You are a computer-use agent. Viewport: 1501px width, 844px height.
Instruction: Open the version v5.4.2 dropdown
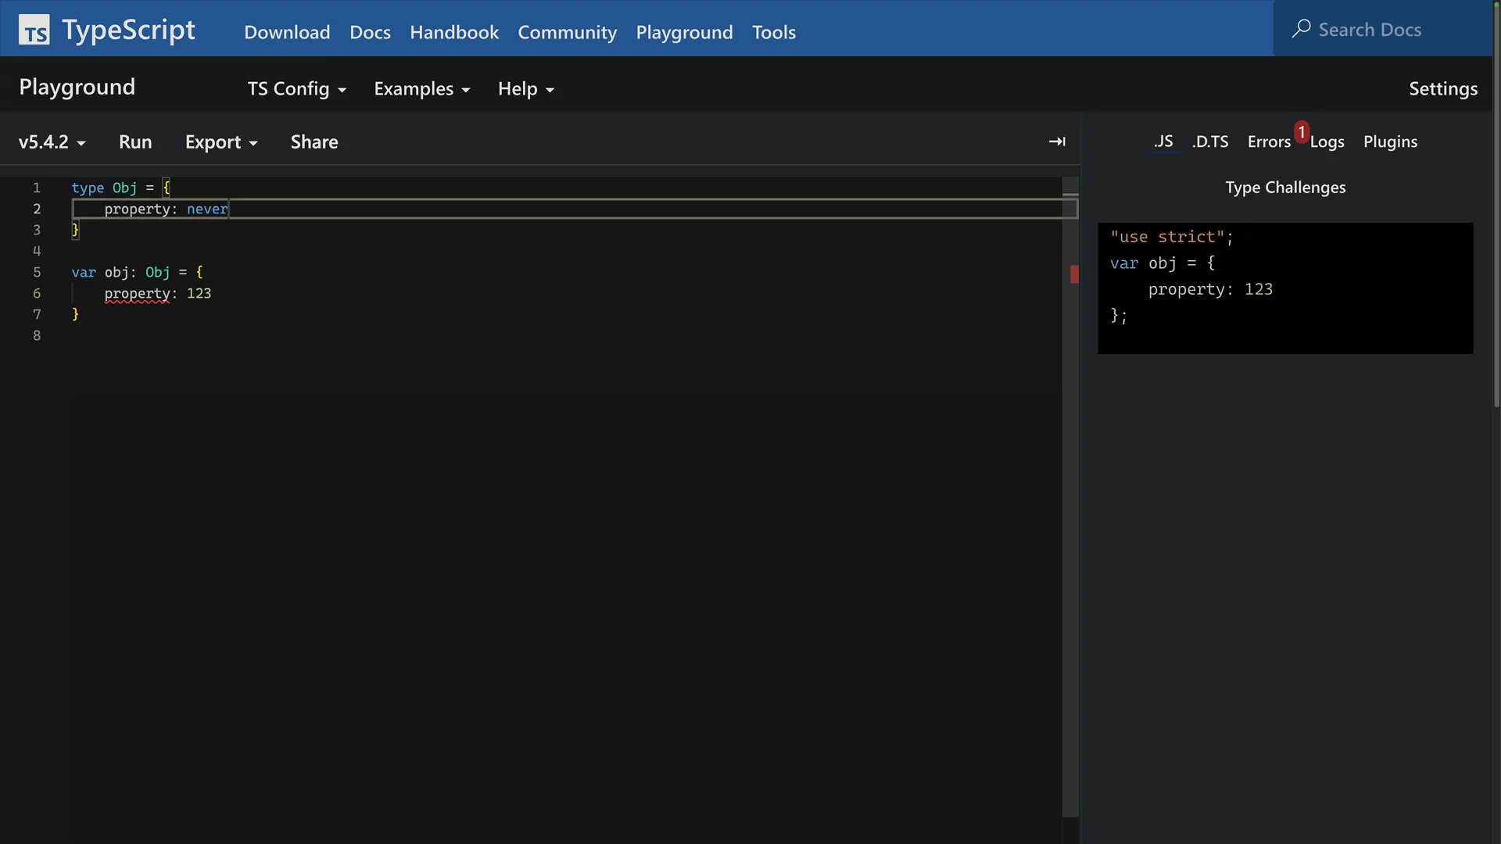click(52, 142)
